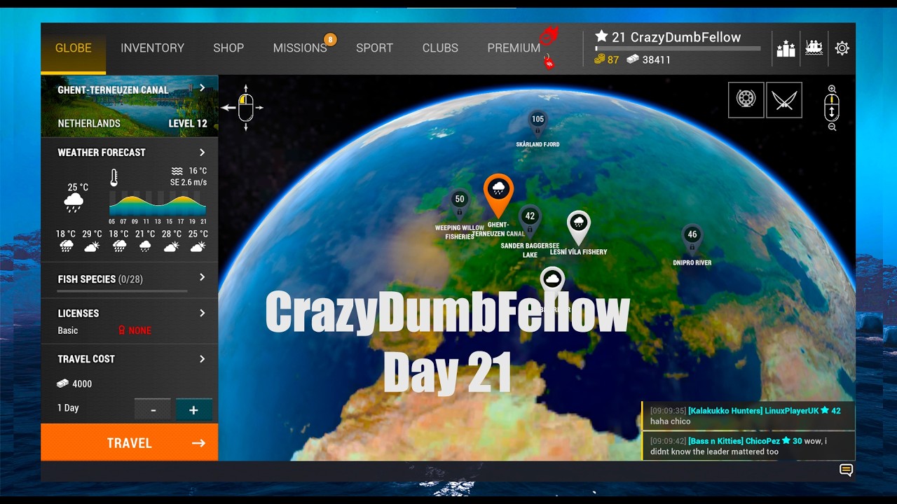Open the Globe tab

tap(74, 48)
